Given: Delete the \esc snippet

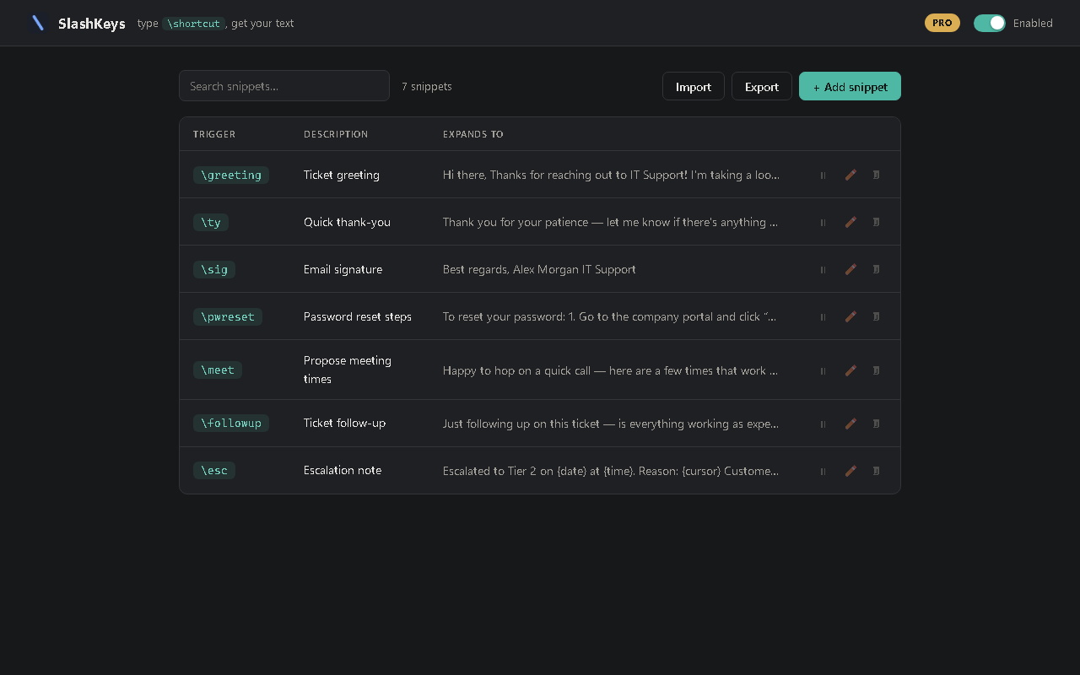Looking at the screenshot, I should (876, 471).
